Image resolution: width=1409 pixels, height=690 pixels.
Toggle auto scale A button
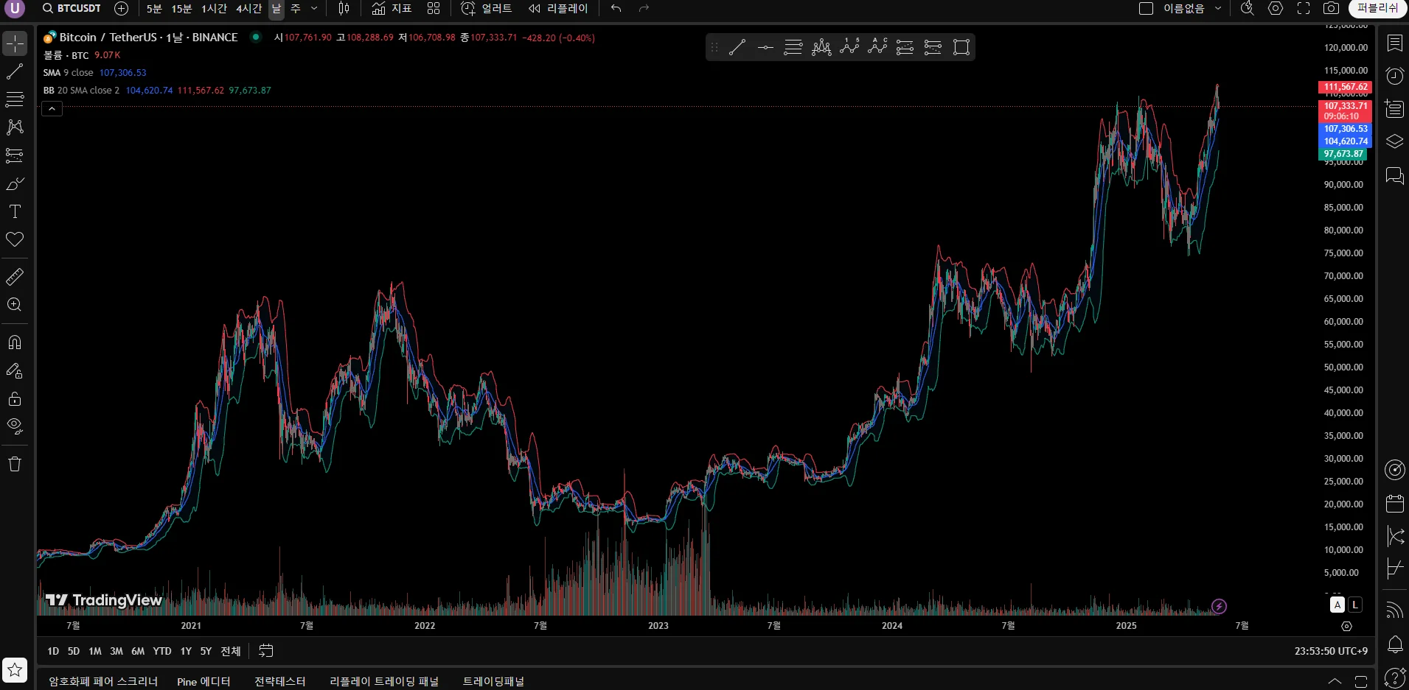(x=1337, y=605)
